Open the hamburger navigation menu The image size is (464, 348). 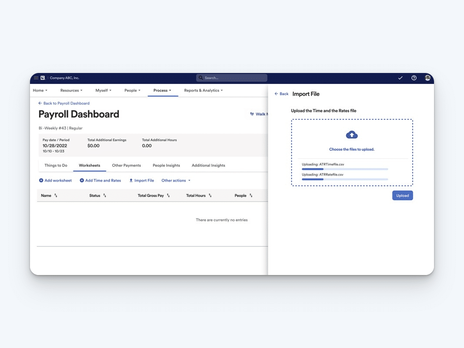coord(37,77)
